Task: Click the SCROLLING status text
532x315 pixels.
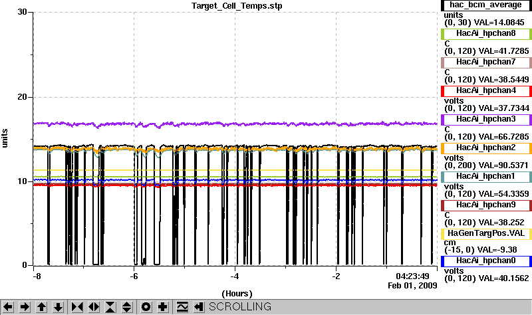Action: [240, 307]
